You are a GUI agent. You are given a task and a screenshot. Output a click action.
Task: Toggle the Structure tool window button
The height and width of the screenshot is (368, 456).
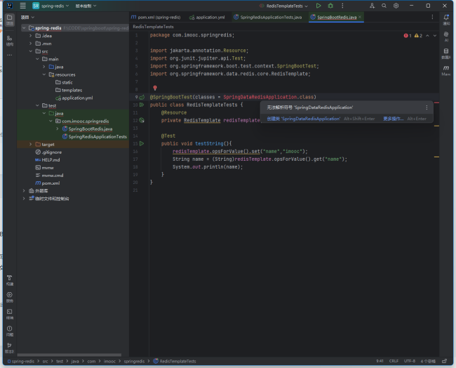(10, 39)
